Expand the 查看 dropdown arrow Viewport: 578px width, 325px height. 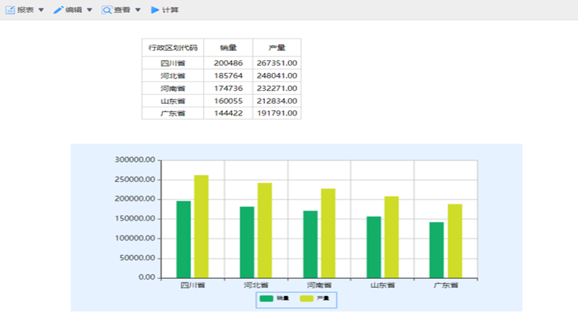pyautogui.click(x=138, y=10)
